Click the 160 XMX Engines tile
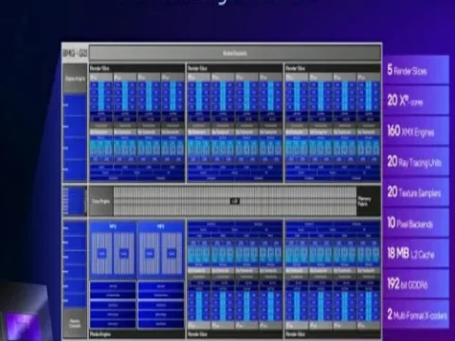 coord(416,131)
